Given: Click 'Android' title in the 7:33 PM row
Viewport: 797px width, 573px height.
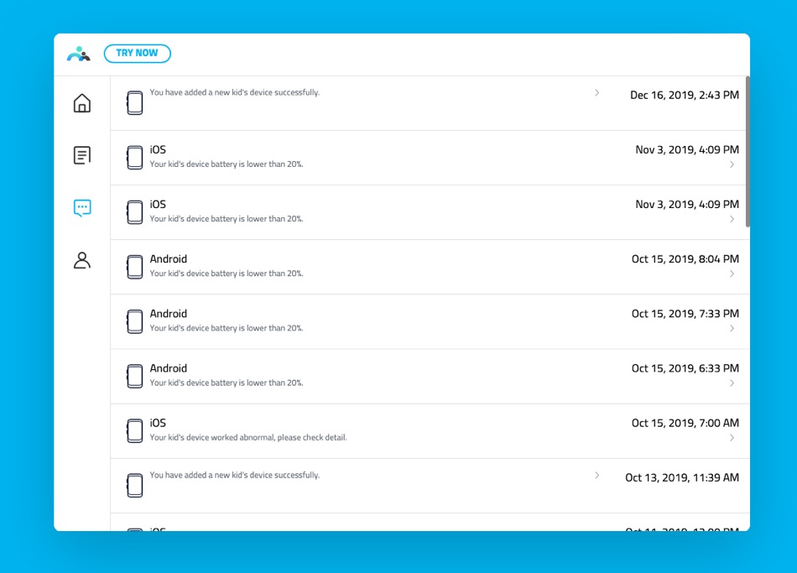Looking at the screenshot, I should click(169, 314).
